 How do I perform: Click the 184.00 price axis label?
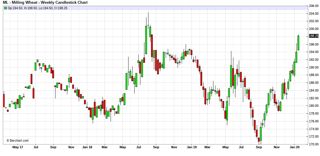[x=313, y=90]
